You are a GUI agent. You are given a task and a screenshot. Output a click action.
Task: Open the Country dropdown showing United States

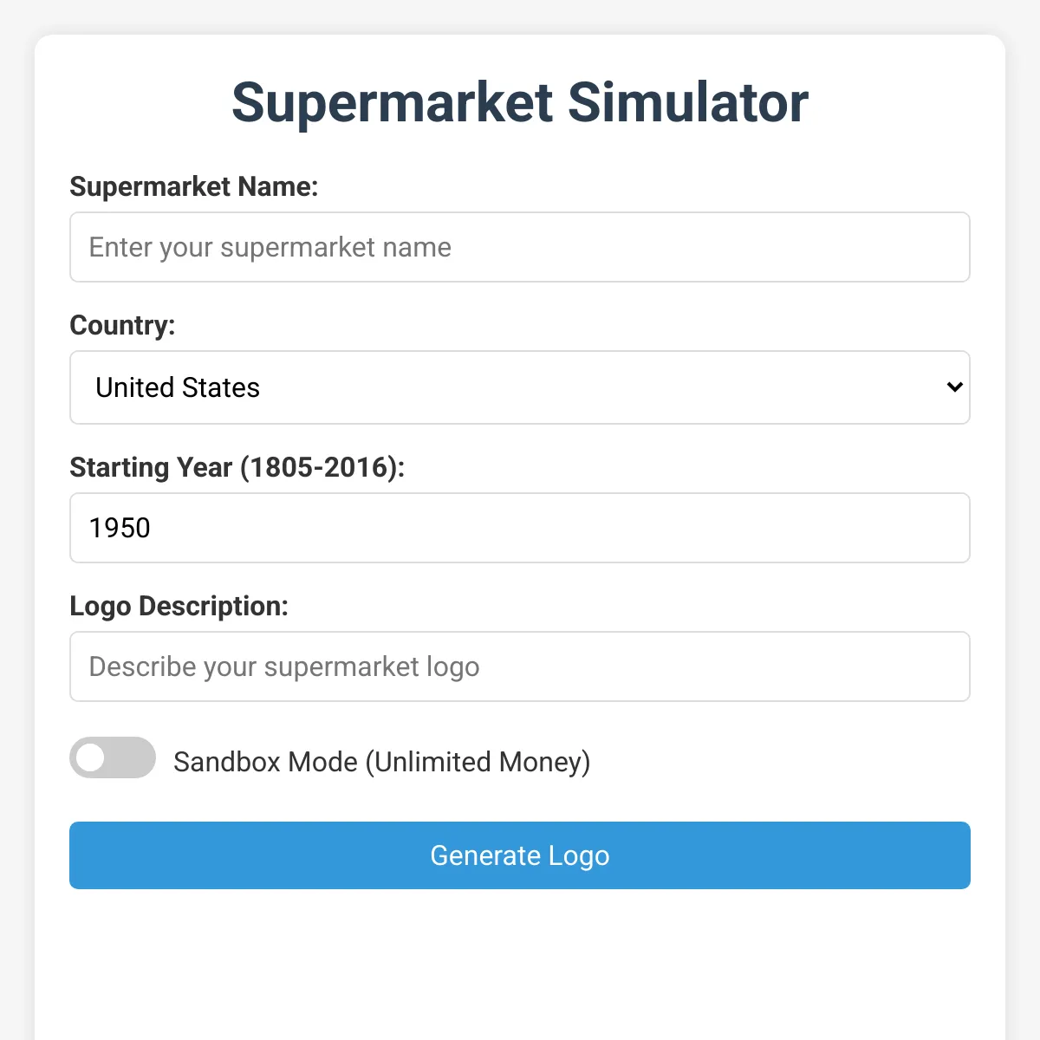pos(520,387)
